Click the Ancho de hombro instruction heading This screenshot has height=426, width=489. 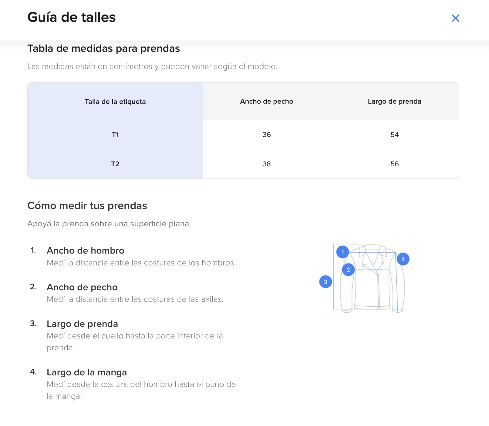(x=86, y=251)
